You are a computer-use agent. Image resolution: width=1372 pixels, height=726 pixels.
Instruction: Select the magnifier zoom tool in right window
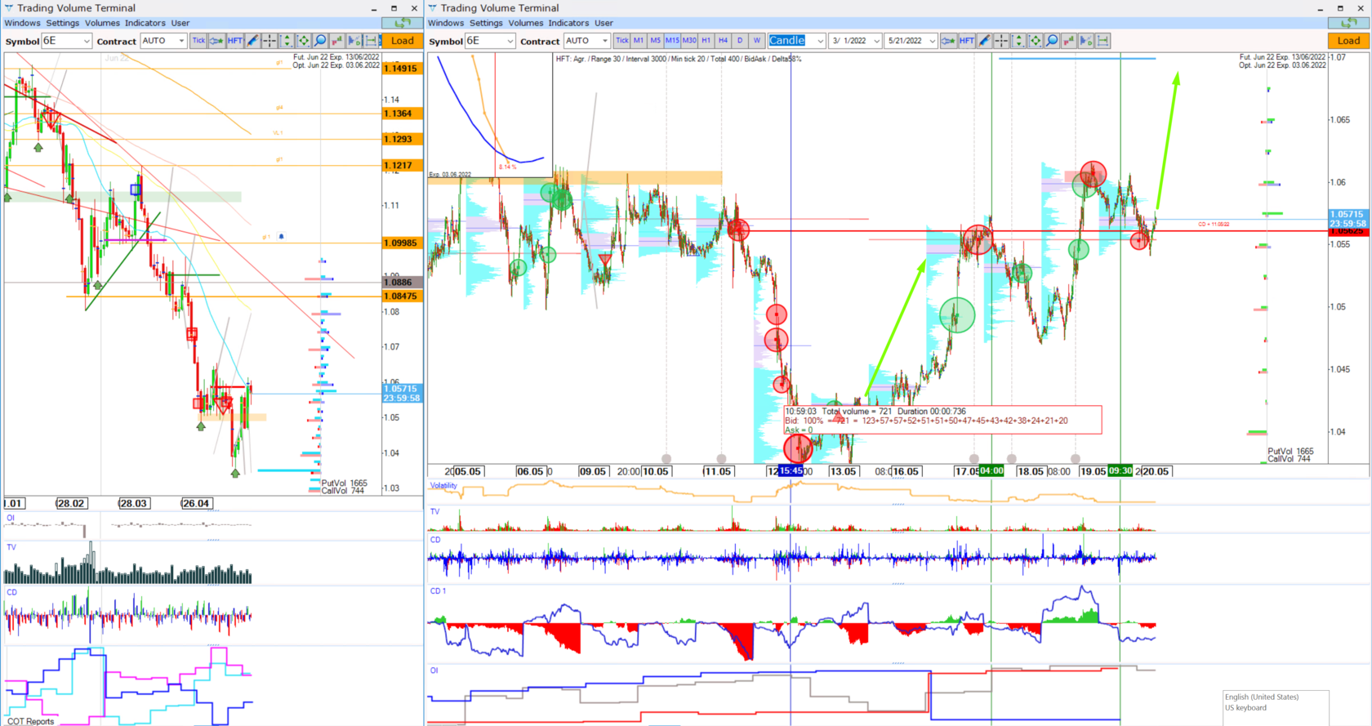[x=1053, y=40]
